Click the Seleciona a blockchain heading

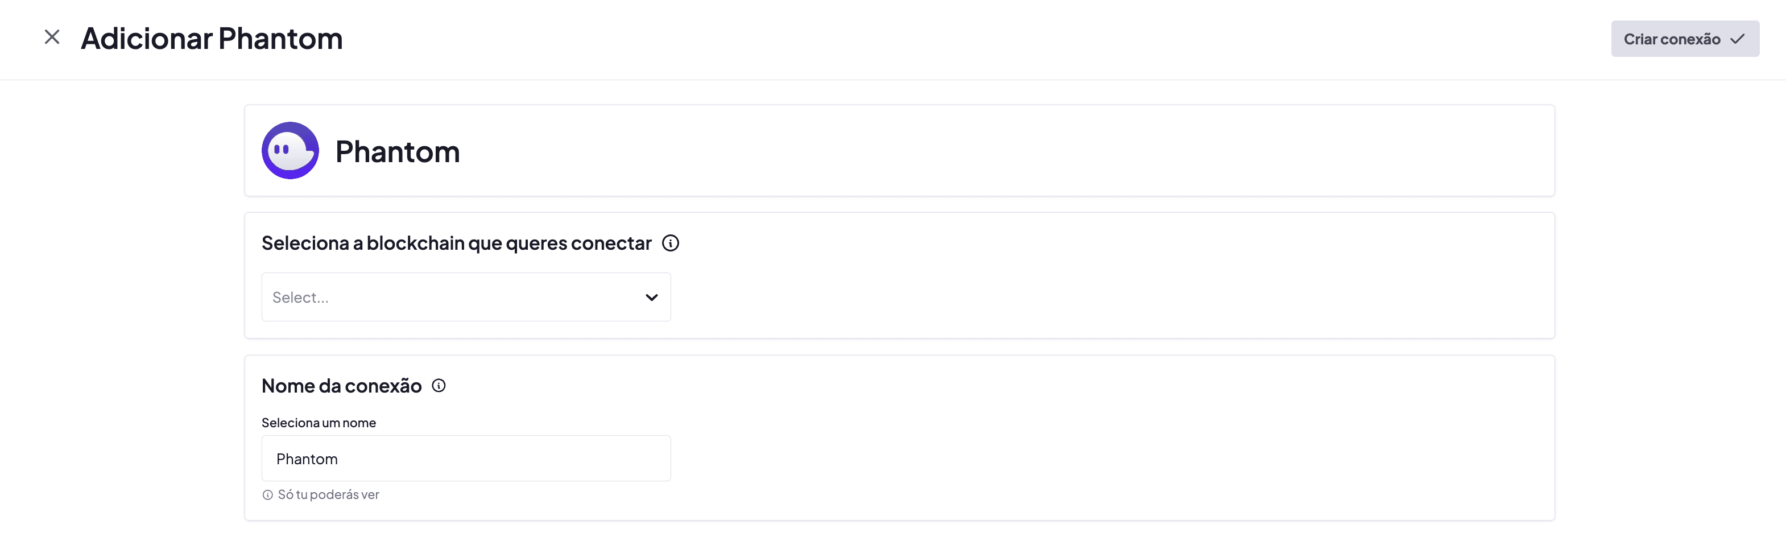(456, 244)
